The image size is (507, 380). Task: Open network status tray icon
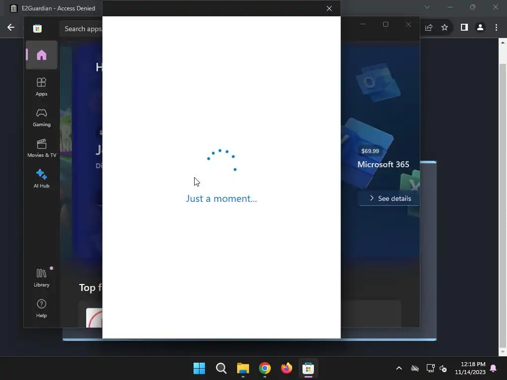click(x=430, y=368)
